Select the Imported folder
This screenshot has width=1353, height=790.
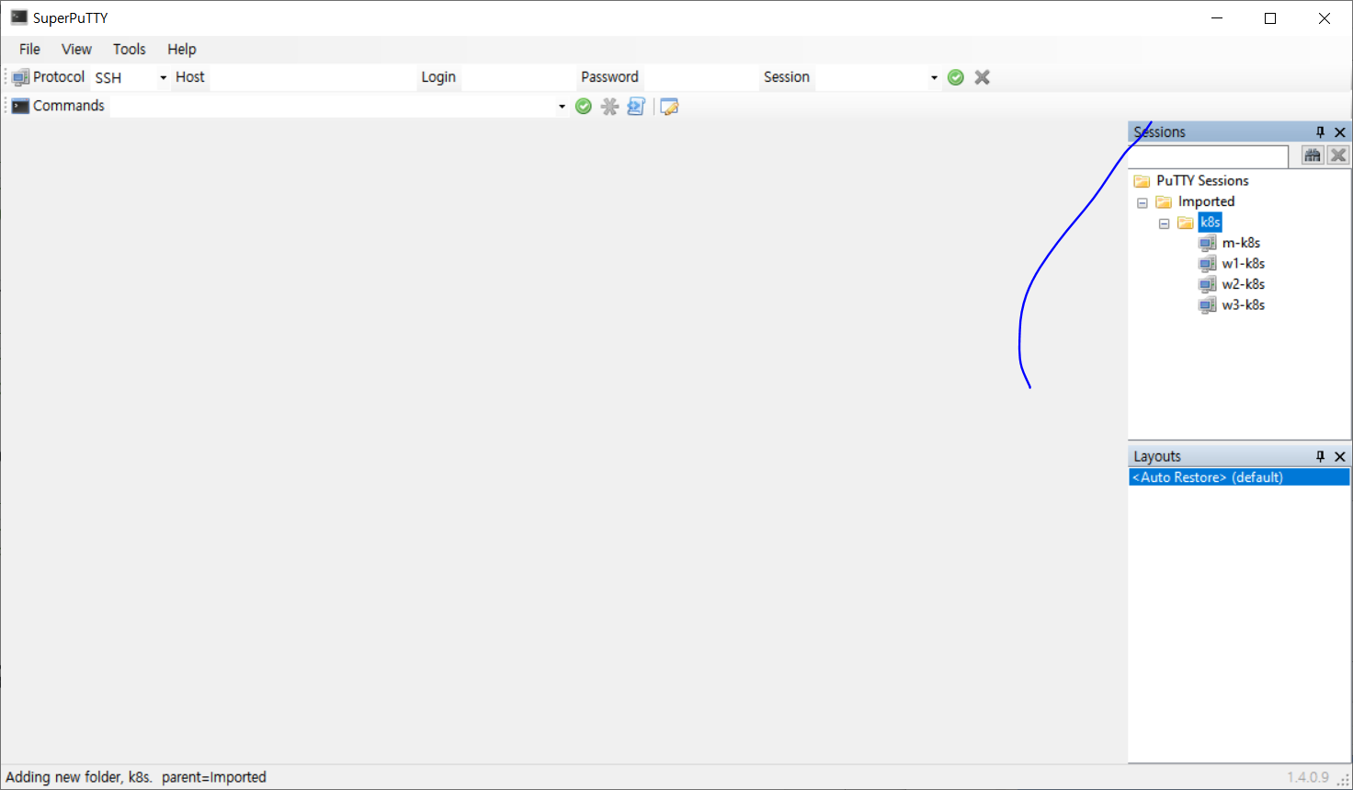[1206, 201]
